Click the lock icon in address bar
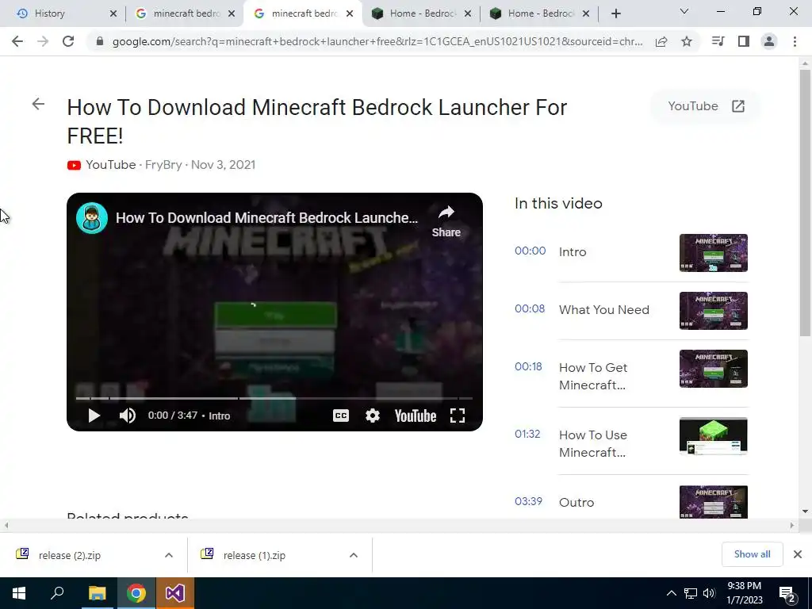Screen dimensions: 812x609 click(100, 41)
